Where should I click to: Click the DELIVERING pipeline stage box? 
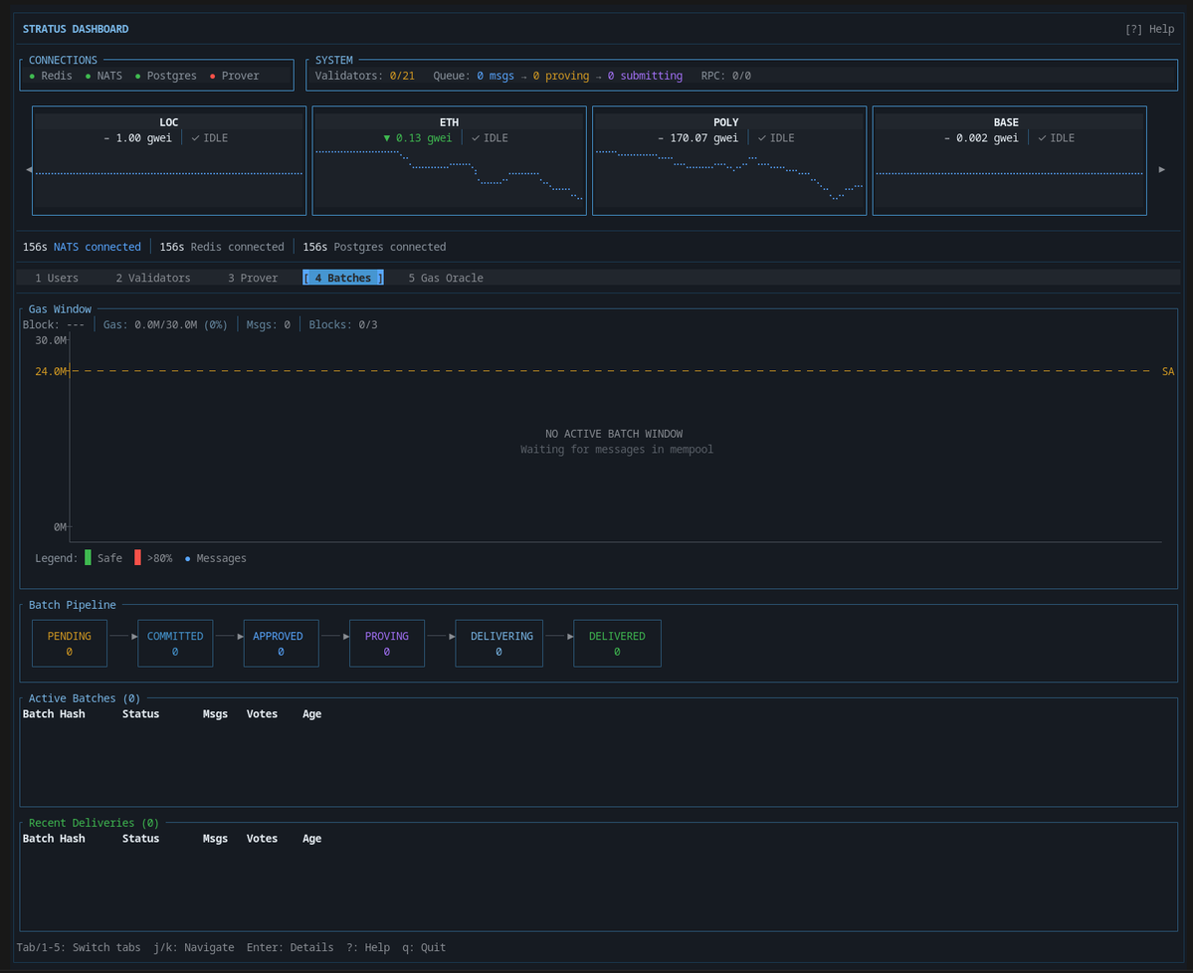(498, 644)
